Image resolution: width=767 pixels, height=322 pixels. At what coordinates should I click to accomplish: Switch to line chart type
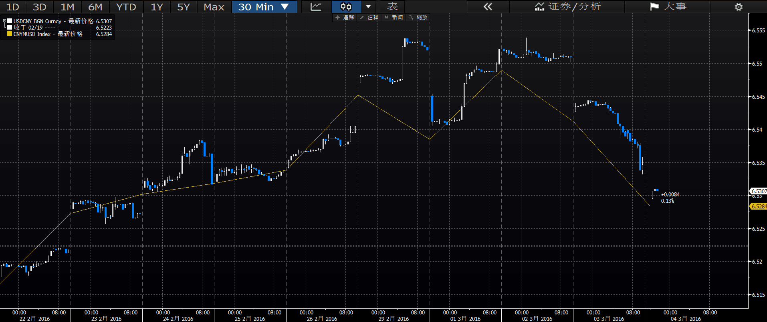click(316, 7)
